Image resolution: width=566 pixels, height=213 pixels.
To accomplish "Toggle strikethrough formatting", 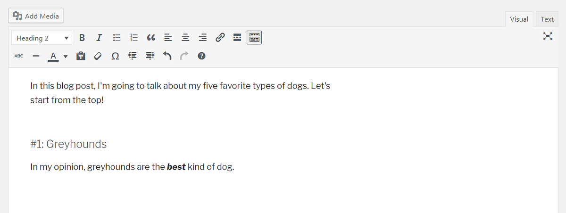I will pos(19,56).
